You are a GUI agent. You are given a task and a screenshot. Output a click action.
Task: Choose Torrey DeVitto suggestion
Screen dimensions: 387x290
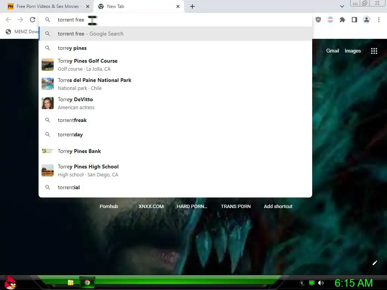[x=175, y=103]
